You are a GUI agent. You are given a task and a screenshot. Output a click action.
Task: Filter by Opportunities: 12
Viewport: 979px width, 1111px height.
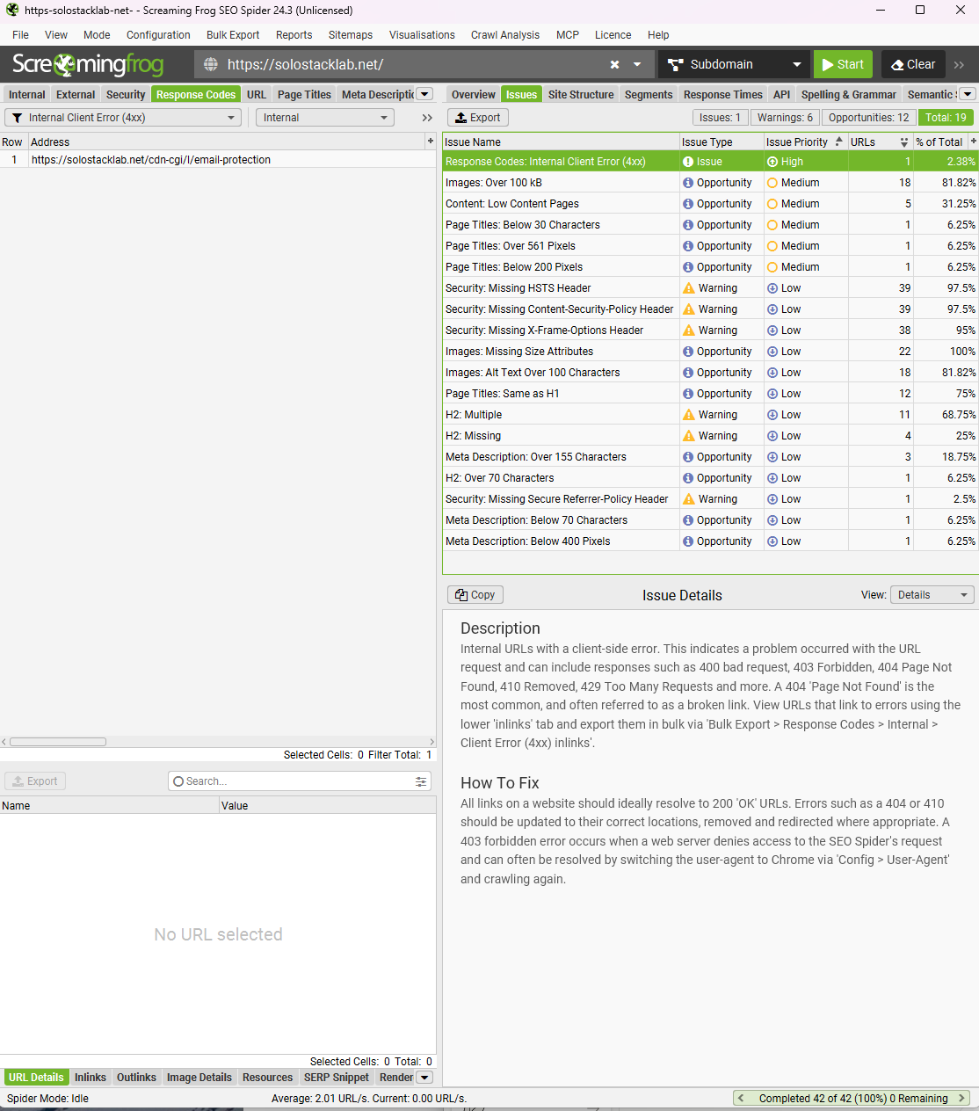[x=868, y=118]
